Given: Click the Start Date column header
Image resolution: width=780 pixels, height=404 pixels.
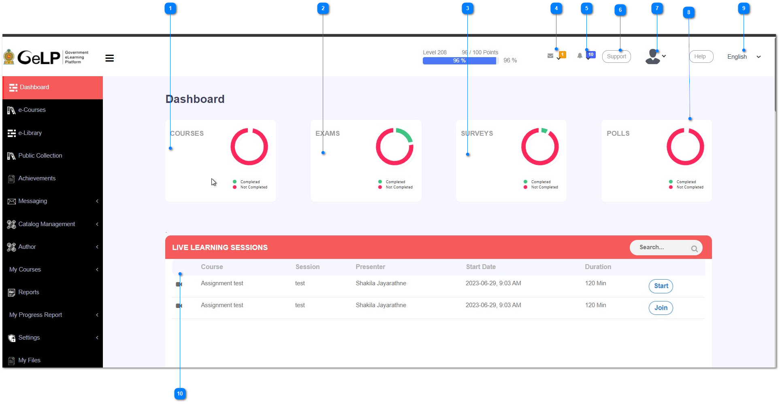Looking at the screenshot, I should [481, 267].
